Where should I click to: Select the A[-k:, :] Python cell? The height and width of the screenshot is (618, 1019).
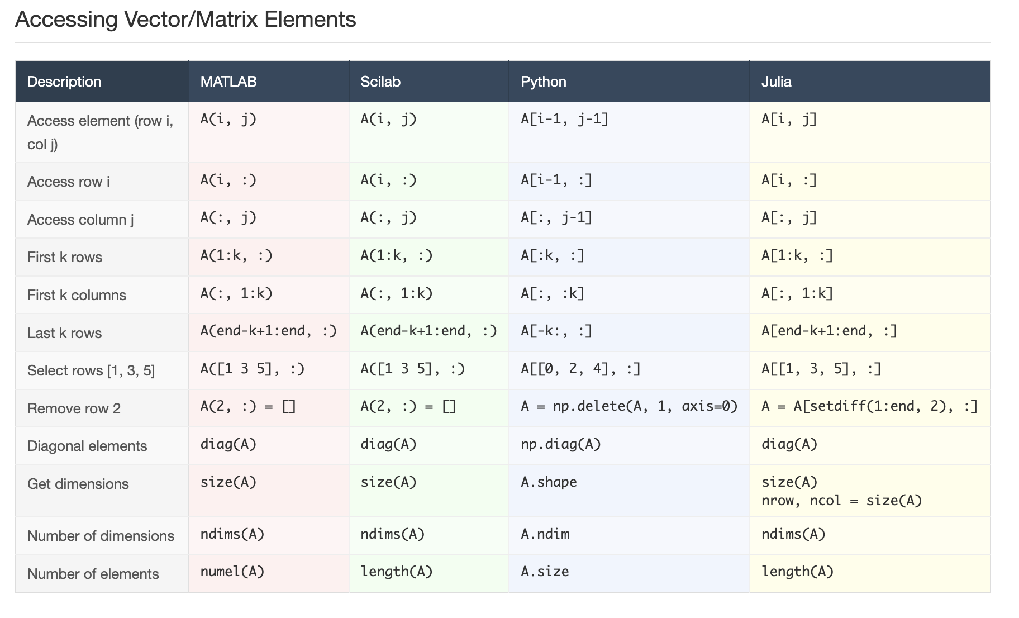click(x=556, y=331)
